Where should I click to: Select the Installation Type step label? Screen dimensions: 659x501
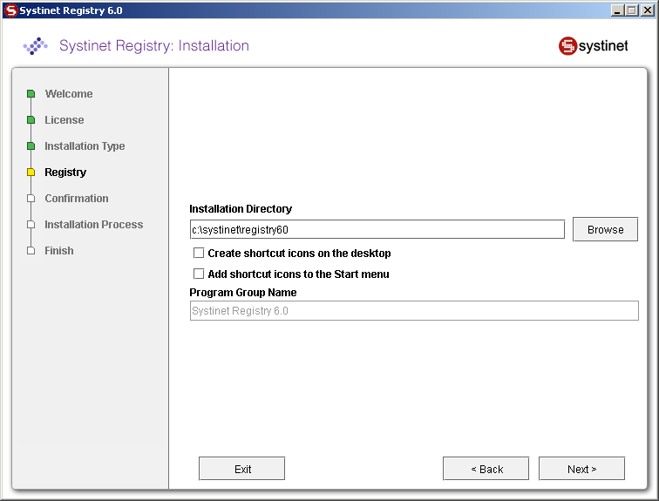point(85,146)
